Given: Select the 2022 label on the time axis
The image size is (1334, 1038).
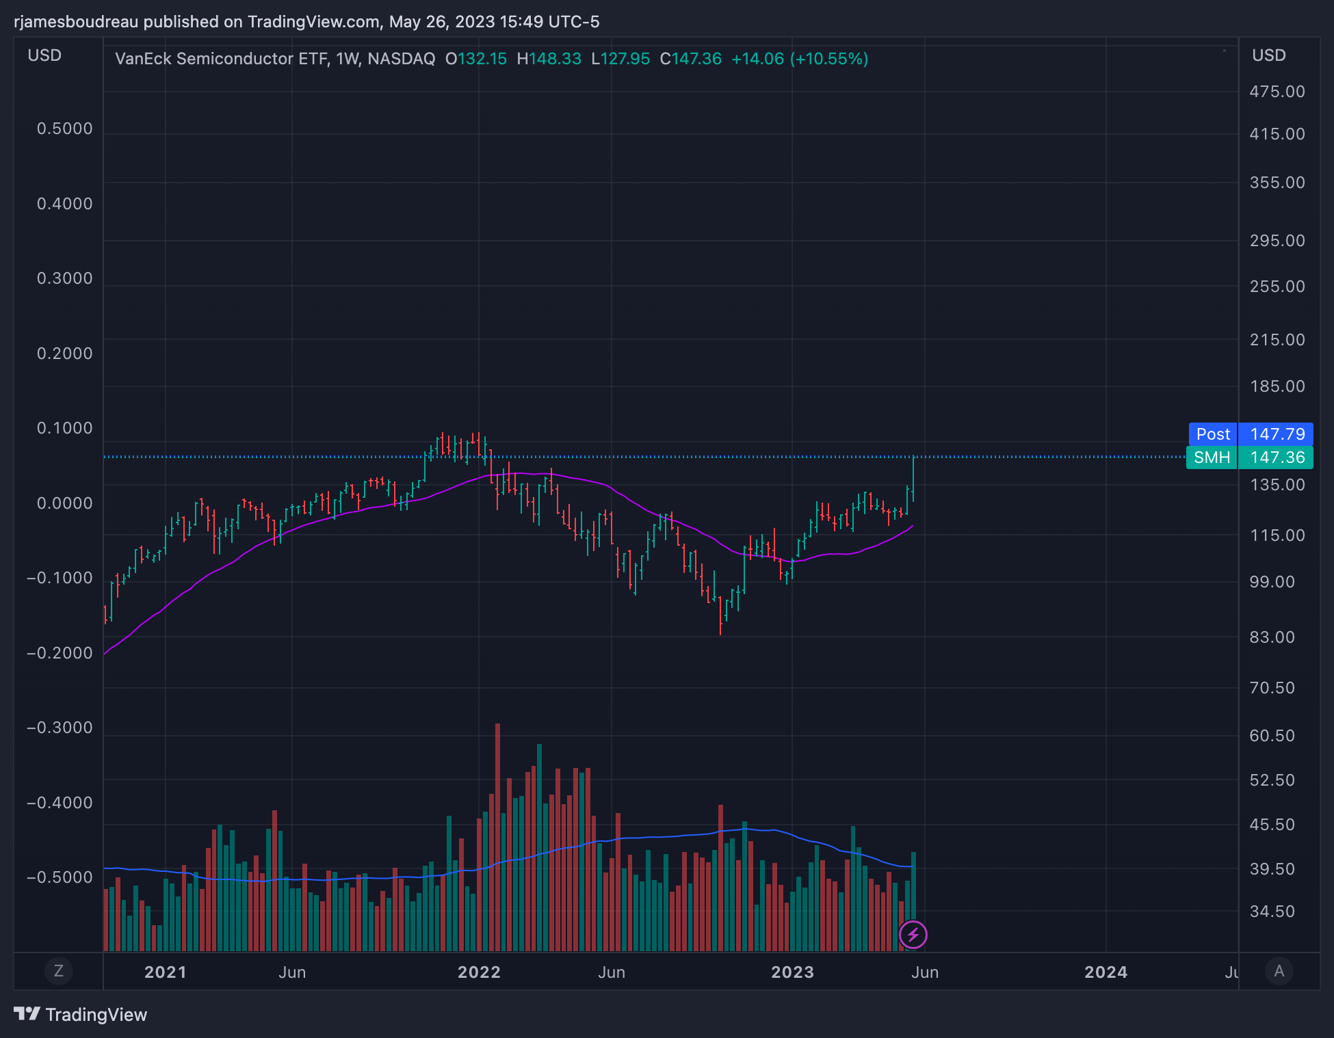Looking at the screenshot, I should pyautogui.click(x=479, y=972).
